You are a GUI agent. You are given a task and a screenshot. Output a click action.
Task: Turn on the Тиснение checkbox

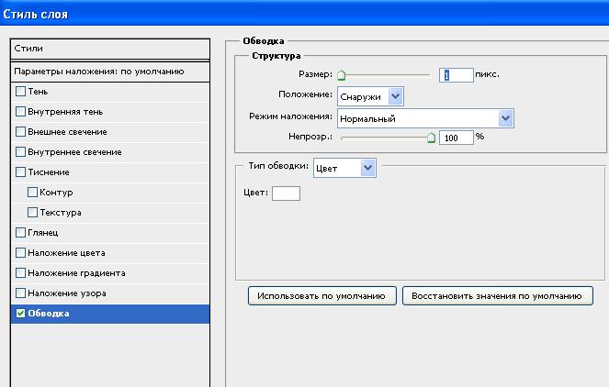20,172
